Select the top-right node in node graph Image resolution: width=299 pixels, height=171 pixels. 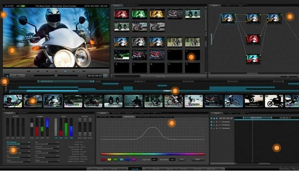[274, 18]
